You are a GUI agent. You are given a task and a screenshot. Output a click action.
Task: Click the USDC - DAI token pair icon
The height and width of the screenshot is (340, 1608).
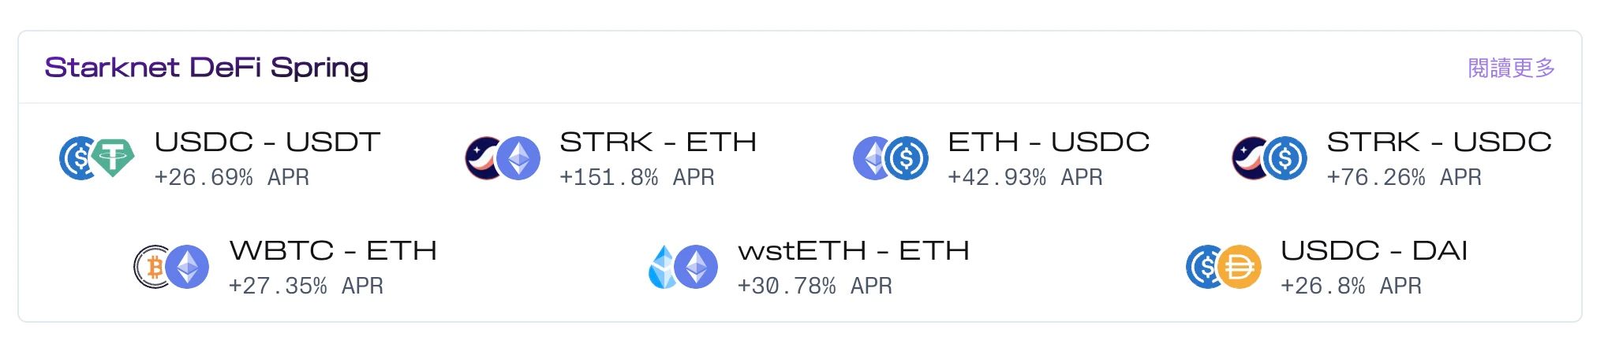tap(1224, 267)
